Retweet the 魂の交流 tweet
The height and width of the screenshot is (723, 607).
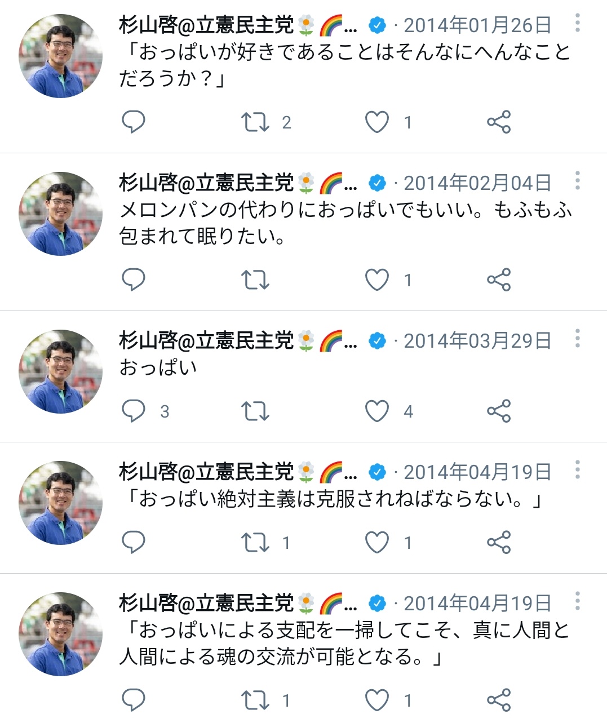[255, 700]
